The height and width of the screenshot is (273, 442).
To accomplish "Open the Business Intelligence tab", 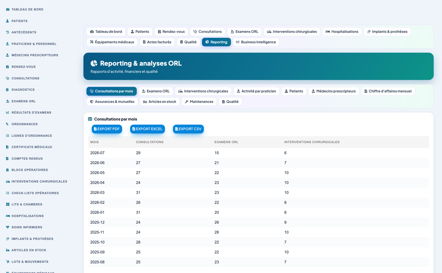I will 256,42.
